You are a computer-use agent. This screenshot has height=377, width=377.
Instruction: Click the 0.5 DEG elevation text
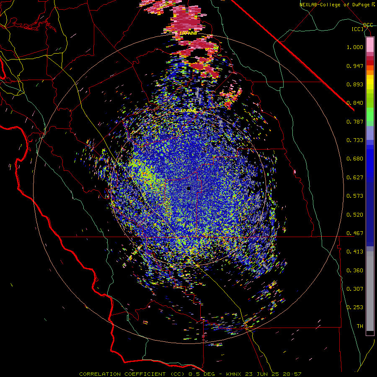point(201,374)
